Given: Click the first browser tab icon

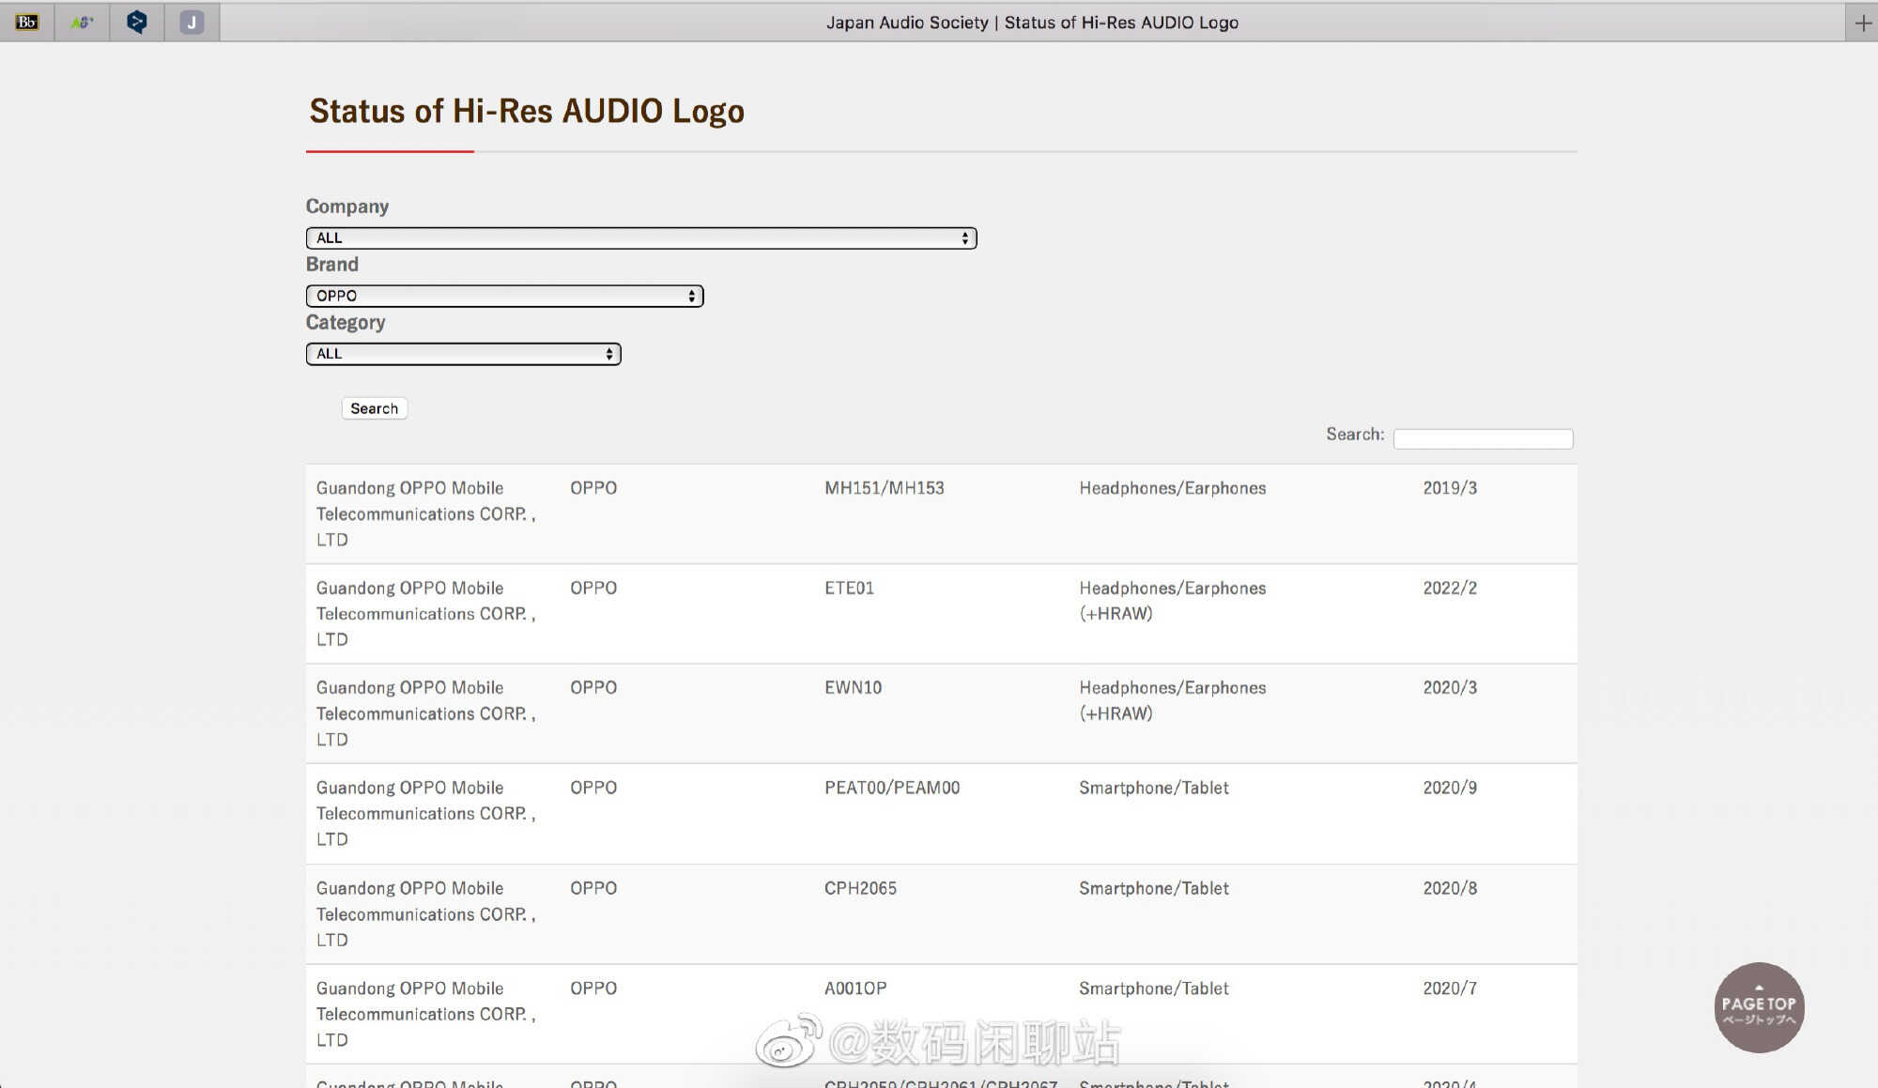Looking at the screenshot, I should click(26, 21).
